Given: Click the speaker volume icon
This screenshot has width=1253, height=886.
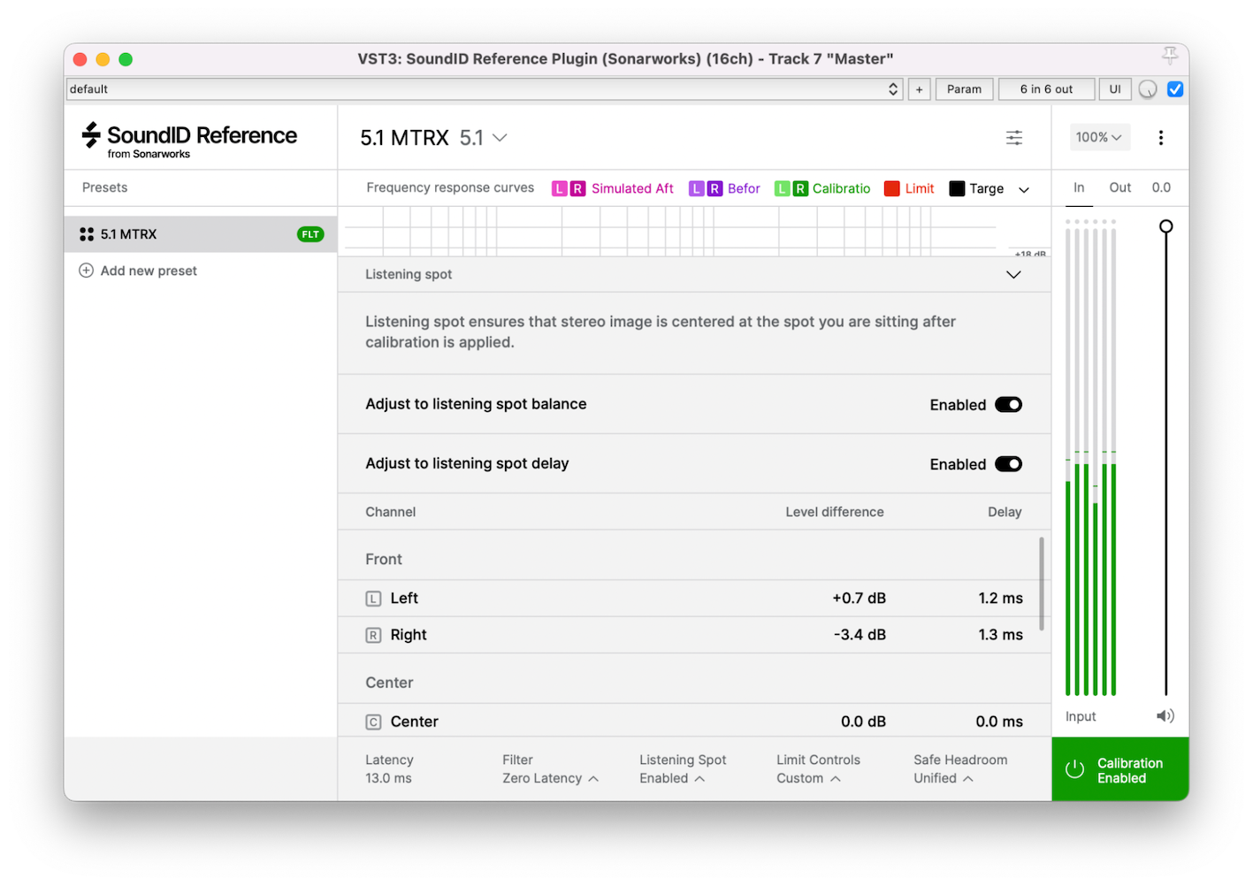Looking at the screenshot, I should click(1165, 716).
